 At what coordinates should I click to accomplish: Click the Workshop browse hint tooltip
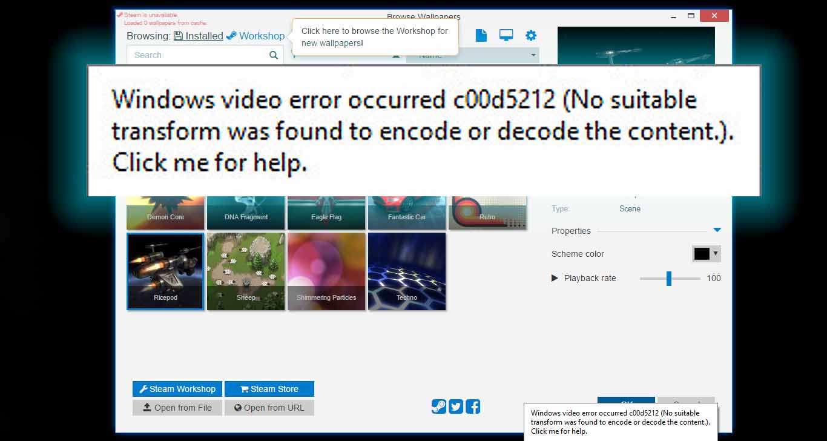coord(375,37)
